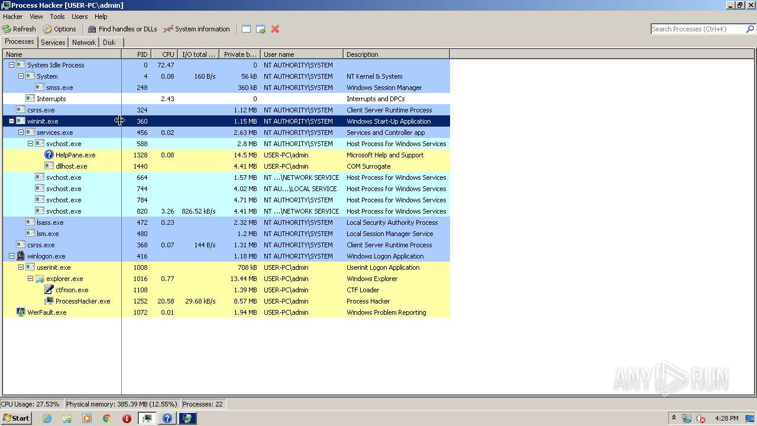
Task: Click Physical memory status bar entry
Action: coord(121,404)
